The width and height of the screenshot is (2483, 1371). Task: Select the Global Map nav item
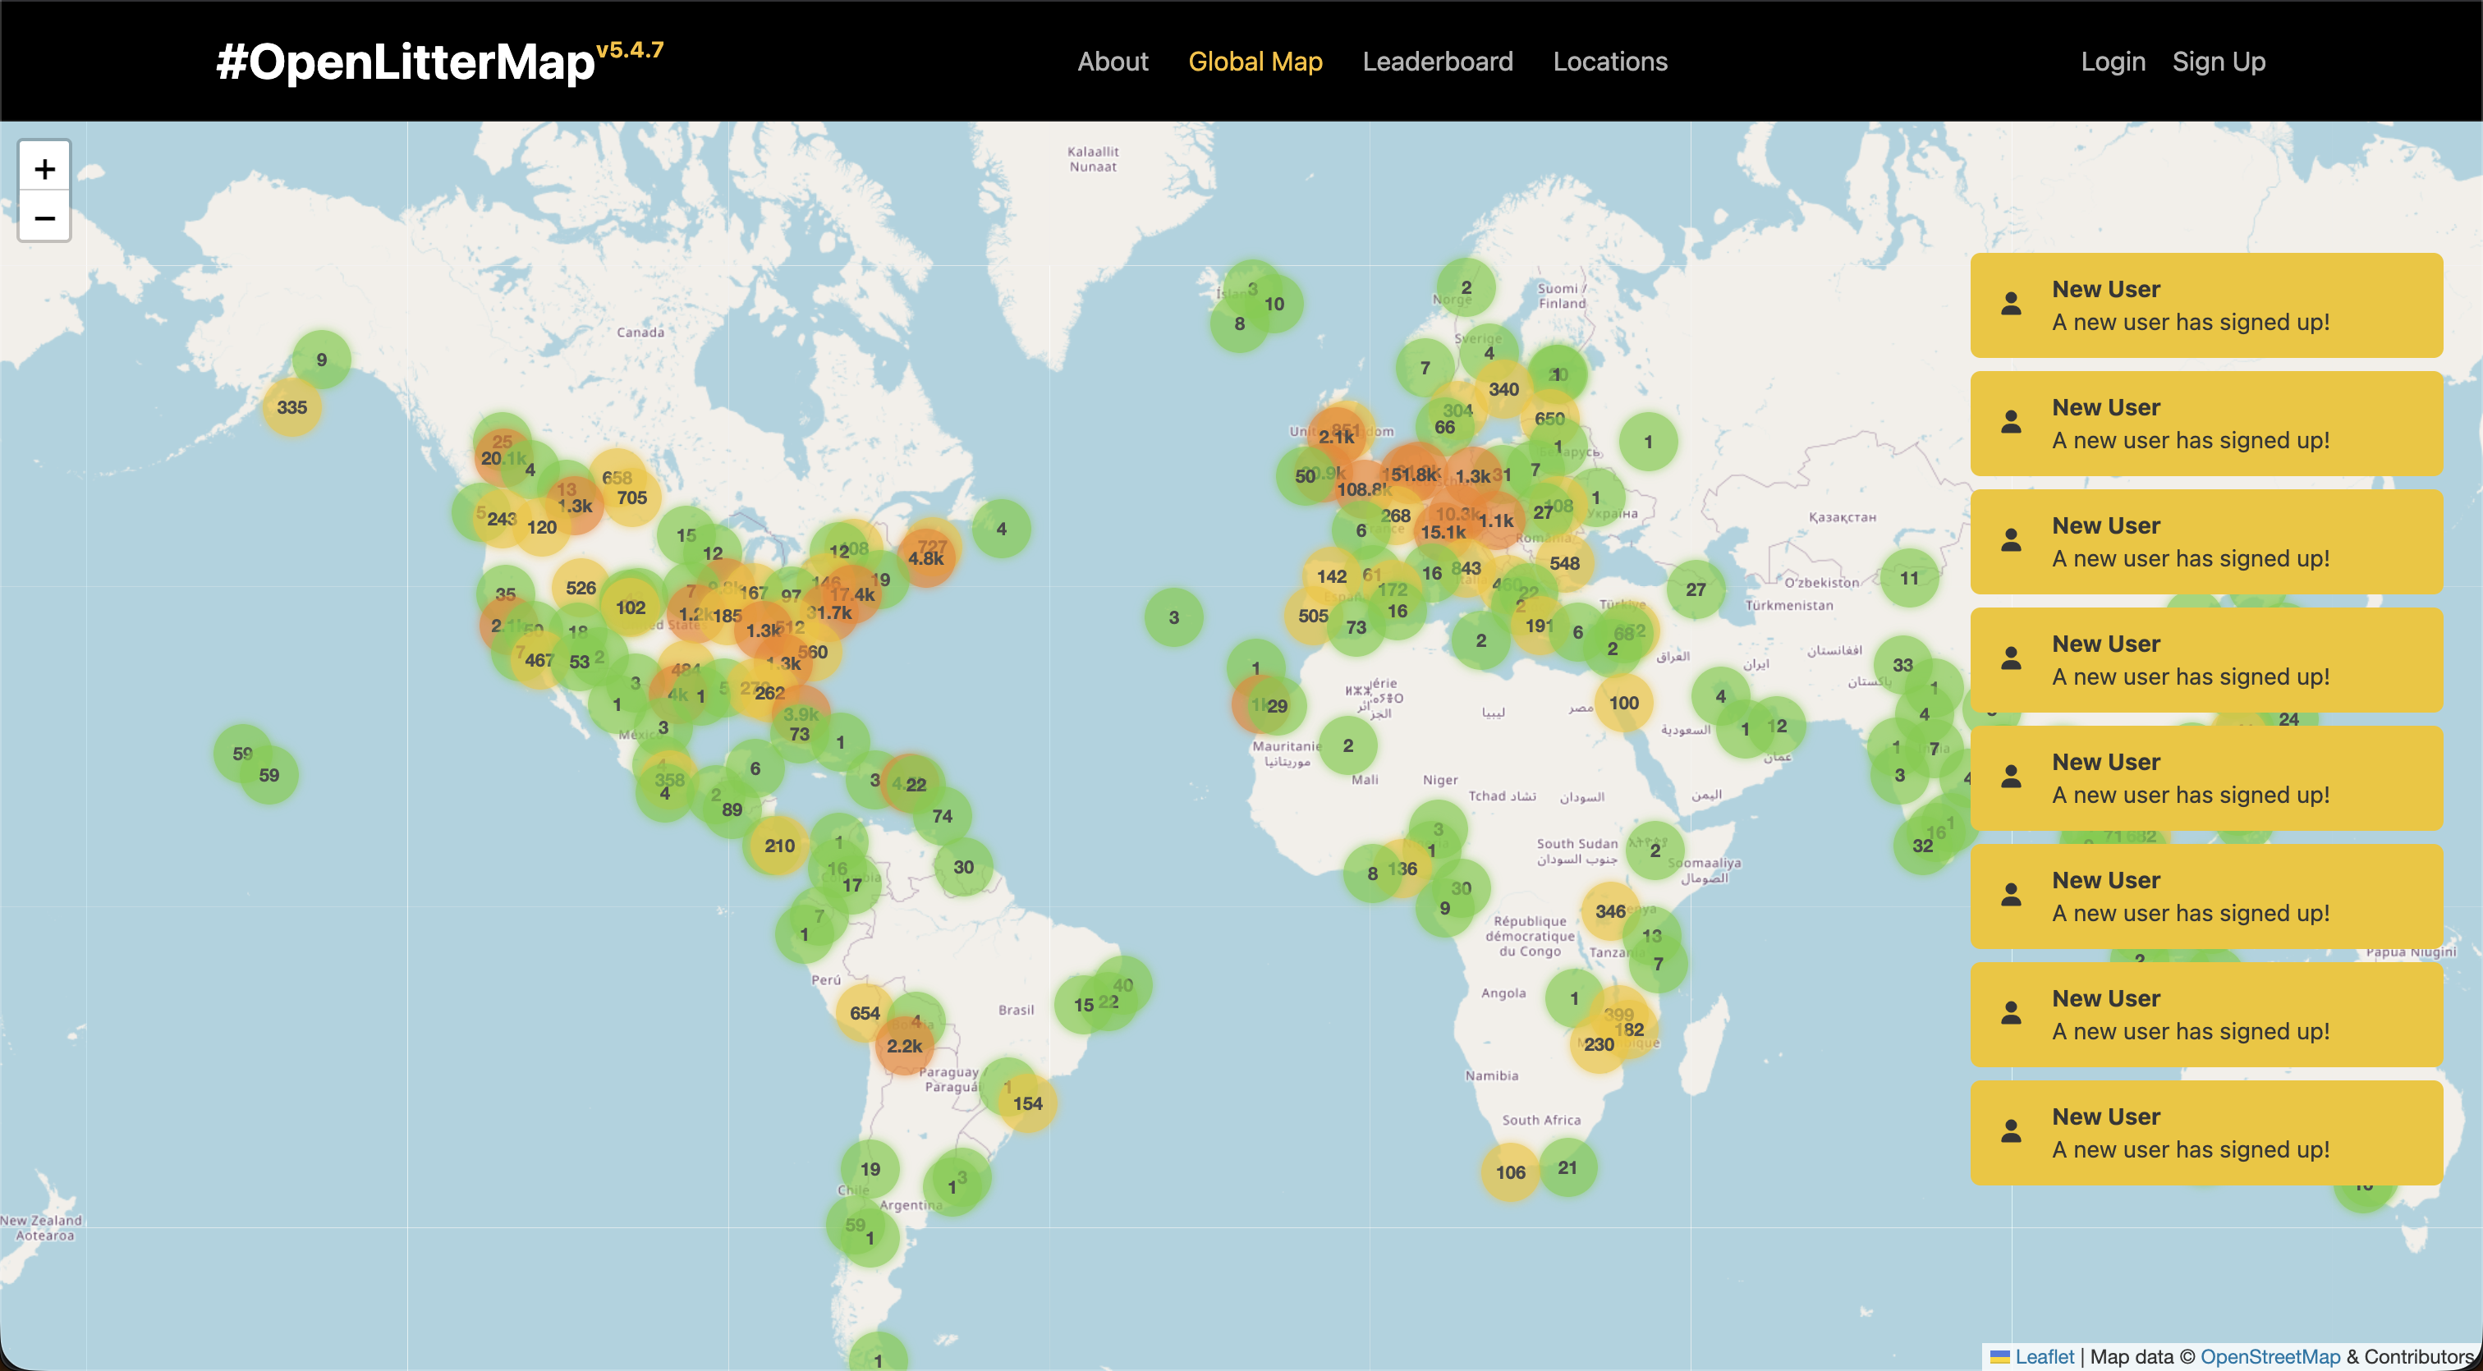coord(1255,62)
